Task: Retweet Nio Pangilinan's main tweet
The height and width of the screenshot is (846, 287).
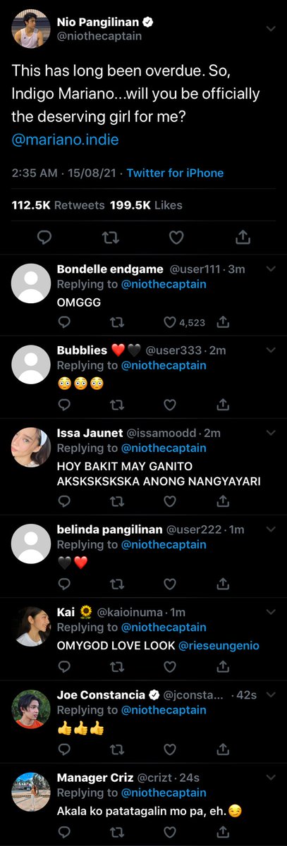Action: pos(110,237)
